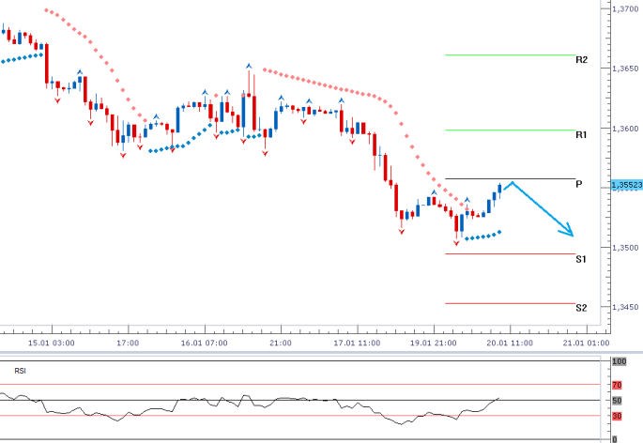Click the 1,3650 price axis value
This screenshot has width=643, height=443.
(625, 69)
